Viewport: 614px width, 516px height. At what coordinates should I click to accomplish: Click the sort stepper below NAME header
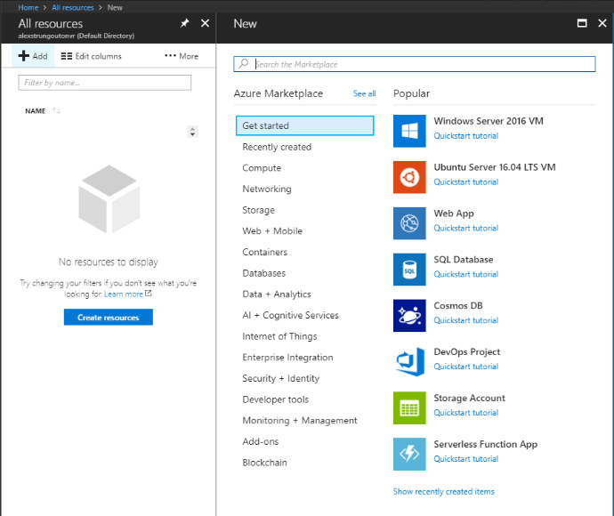[192, 132]
